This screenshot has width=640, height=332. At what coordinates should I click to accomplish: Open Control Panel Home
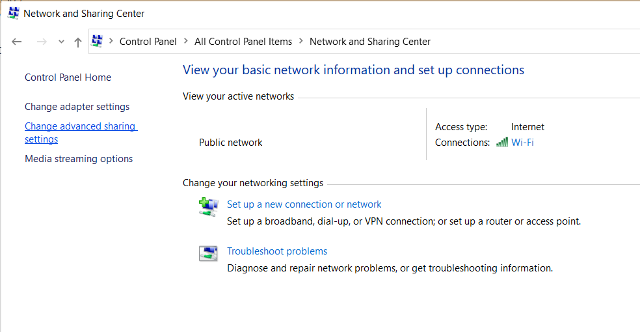coord(68,77)
